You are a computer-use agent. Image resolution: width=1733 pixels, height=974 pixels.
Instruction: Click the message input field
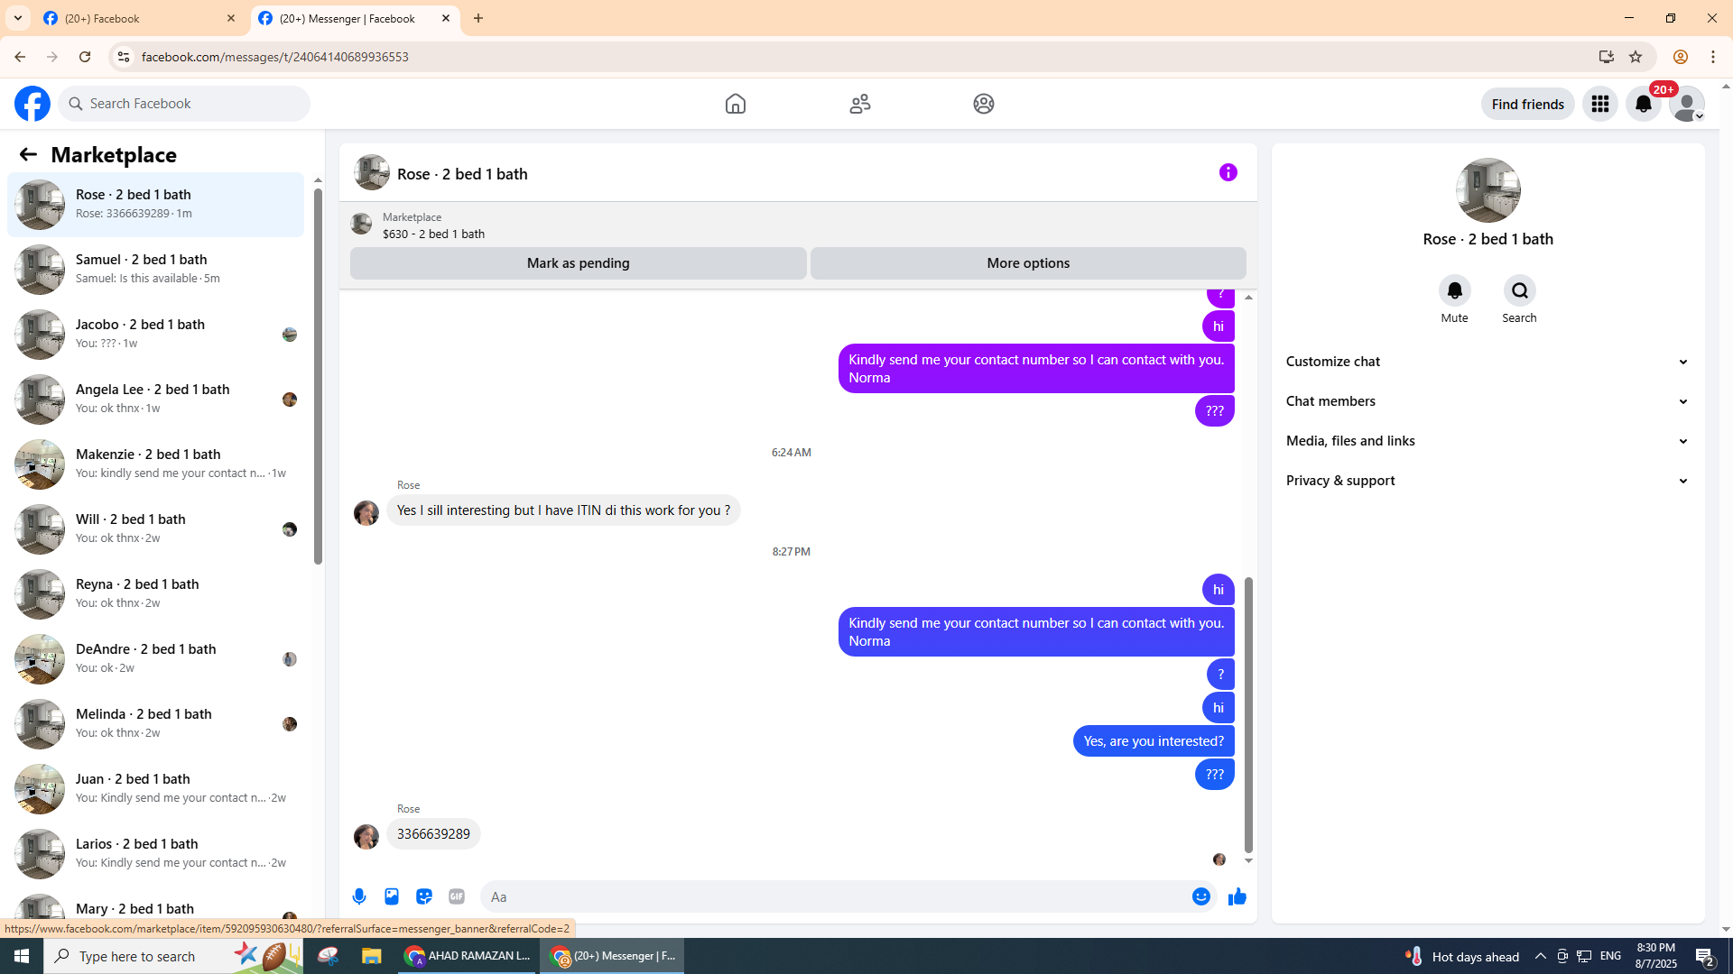[835, 896]
